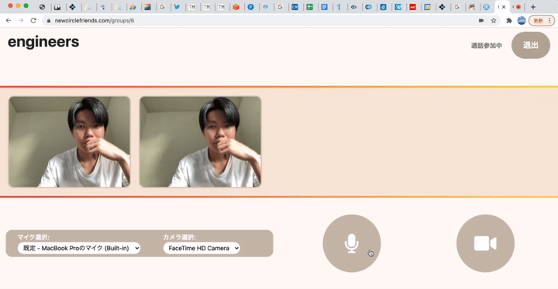This screenshot has width=558, height=289.
Task: Switch to the blue circled P tab
Action: point(251,7)
